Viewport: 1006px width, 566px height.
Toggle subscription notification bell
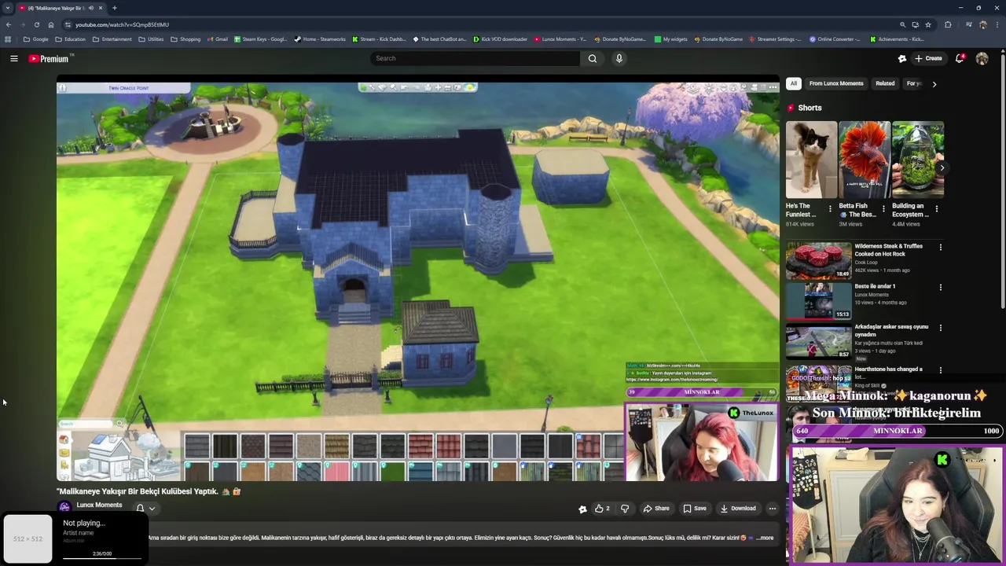point(140,509)
